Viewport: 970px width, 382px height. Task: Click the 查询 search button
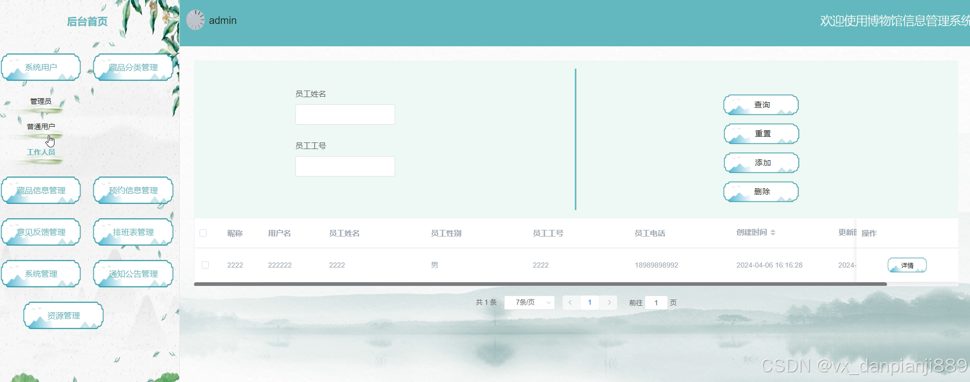coord(761,105)
